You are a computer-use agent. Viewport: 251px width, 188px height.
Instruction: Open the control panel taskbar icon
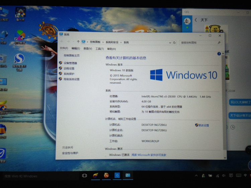coord(128,175)
